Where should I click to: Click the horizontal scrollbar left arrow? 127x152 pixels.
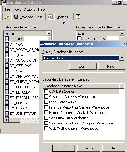coord(6,120)
